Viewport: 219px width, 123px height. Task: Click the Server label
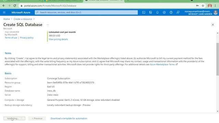coord(8,95)
